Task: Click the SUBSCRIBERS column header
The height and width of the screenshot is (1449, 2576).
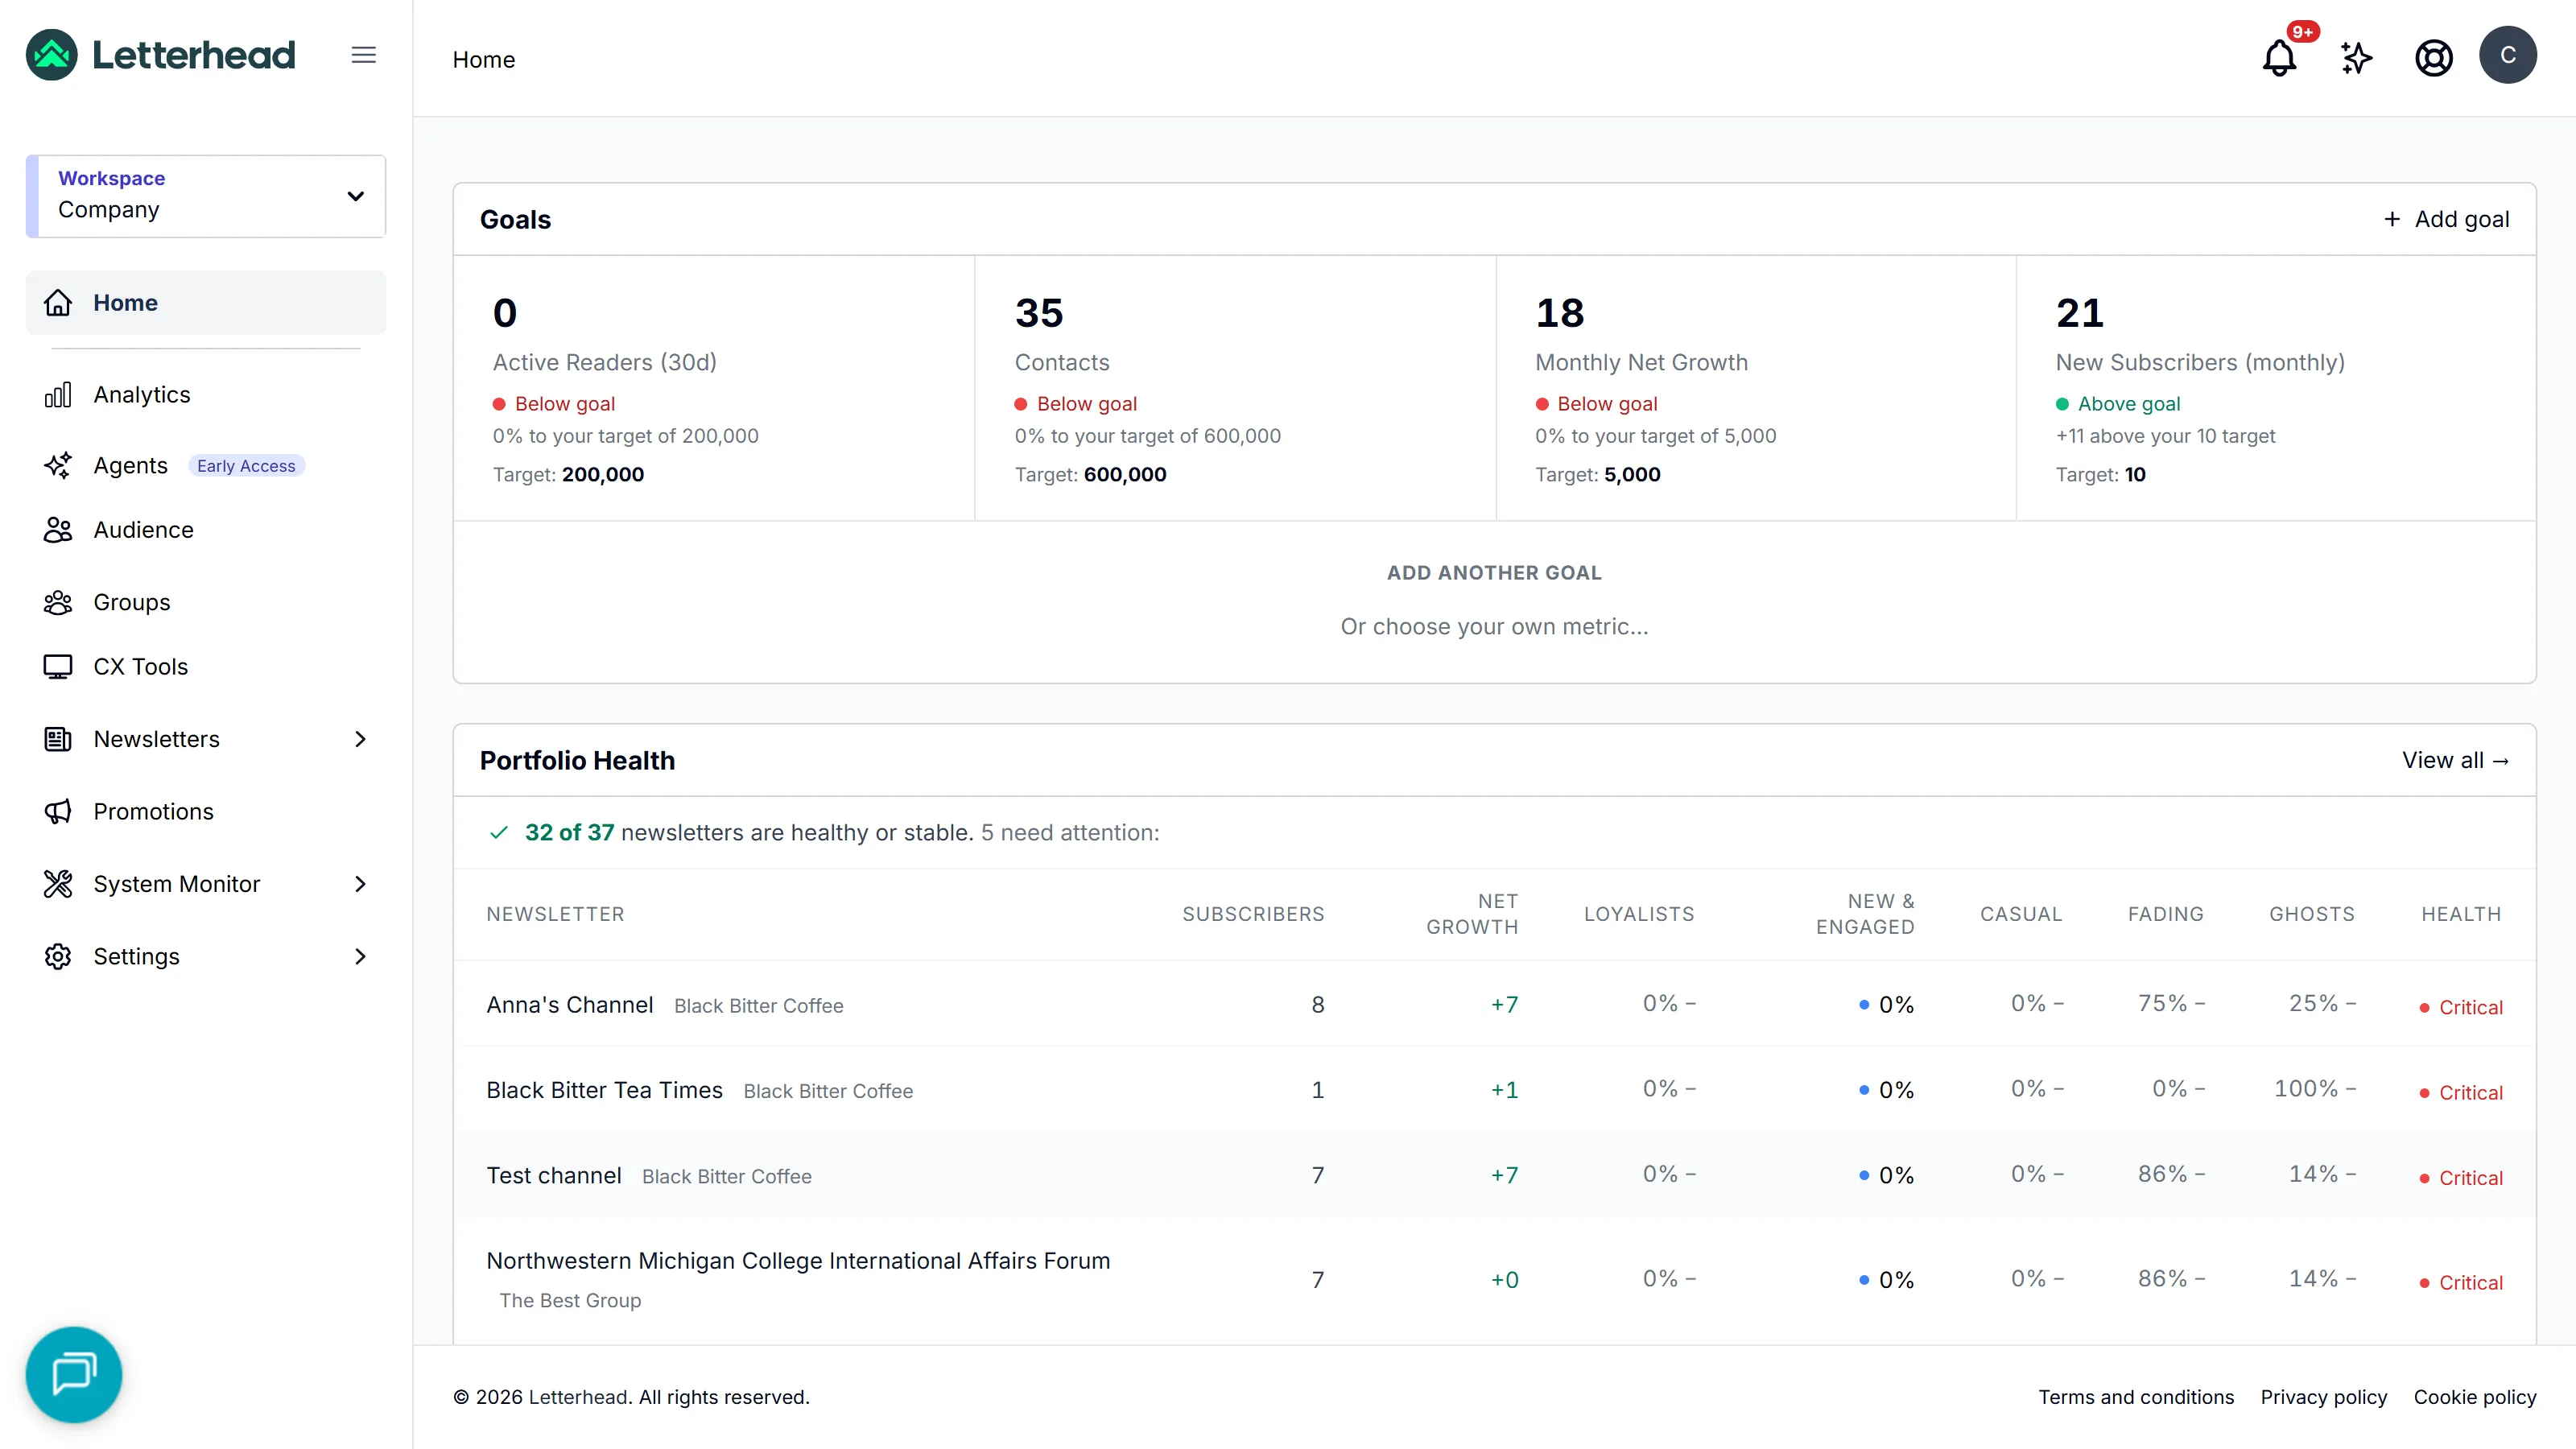Action: coord(1253,914)
